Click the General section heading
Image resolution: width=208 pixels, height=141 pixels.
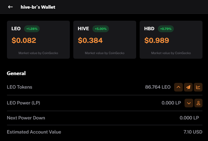(16, 73)
